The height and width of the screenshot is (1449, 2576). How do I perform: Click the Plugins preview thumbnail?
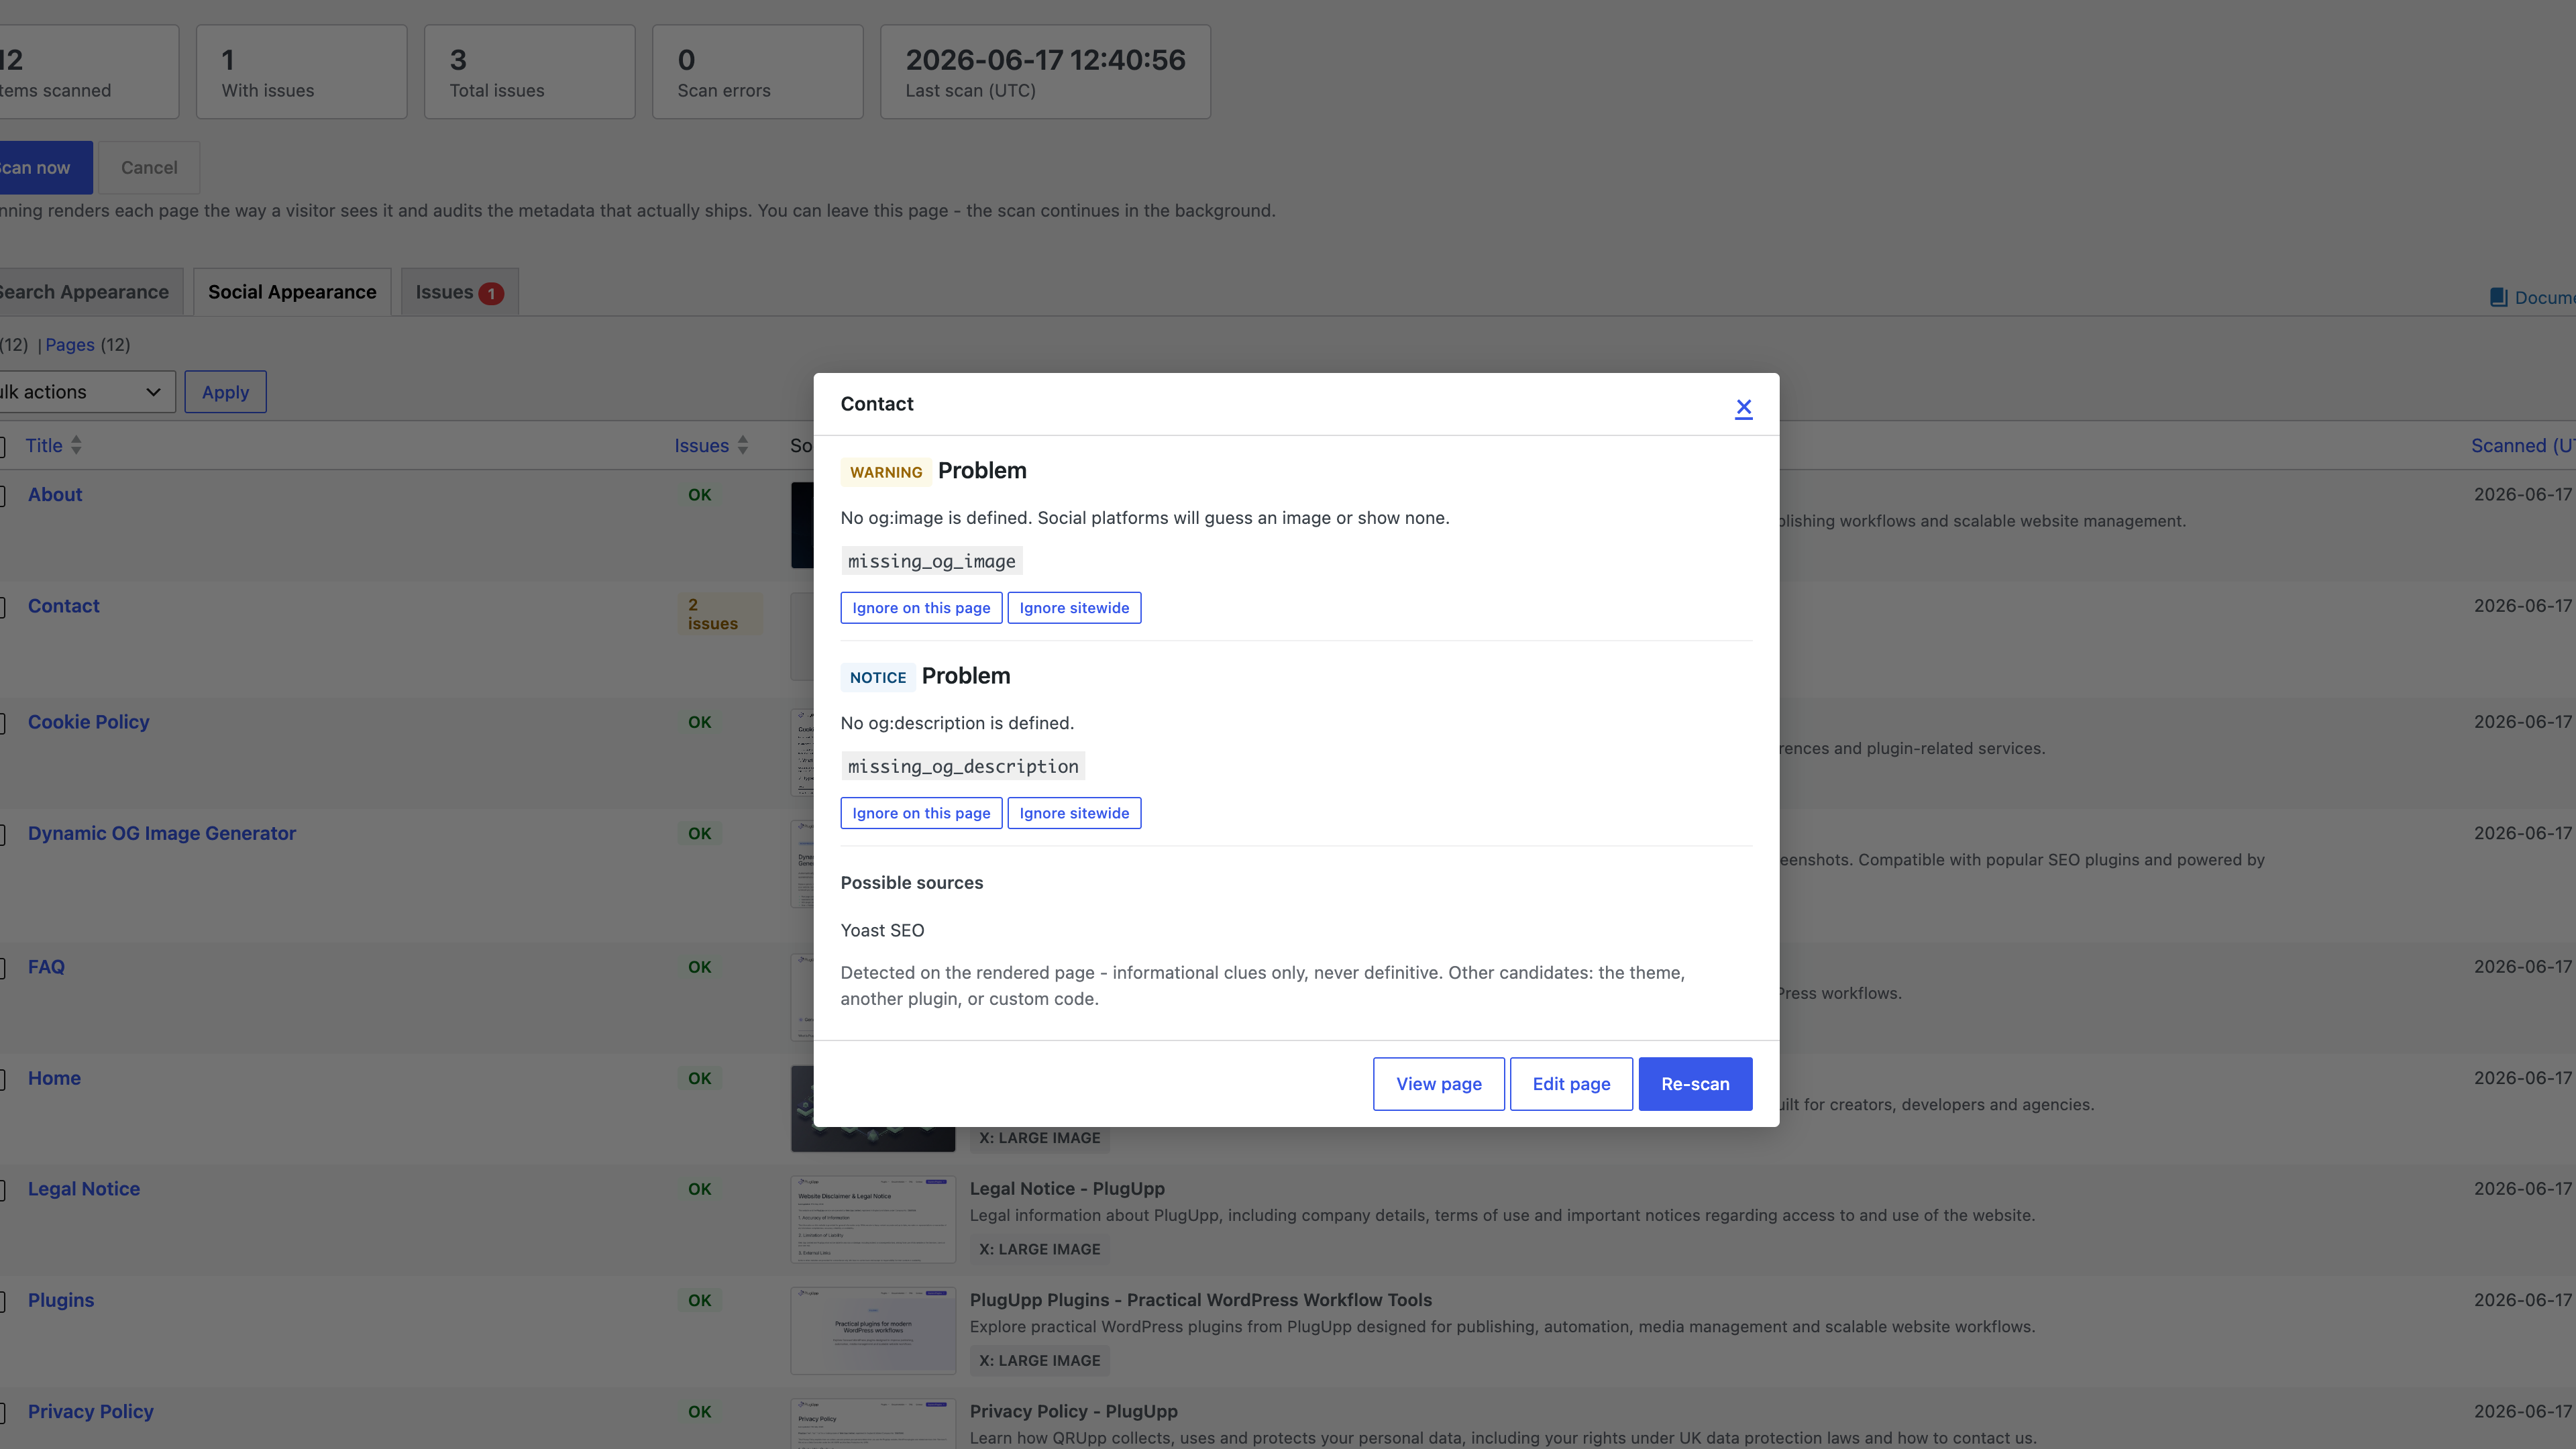tap(873, 1330)
